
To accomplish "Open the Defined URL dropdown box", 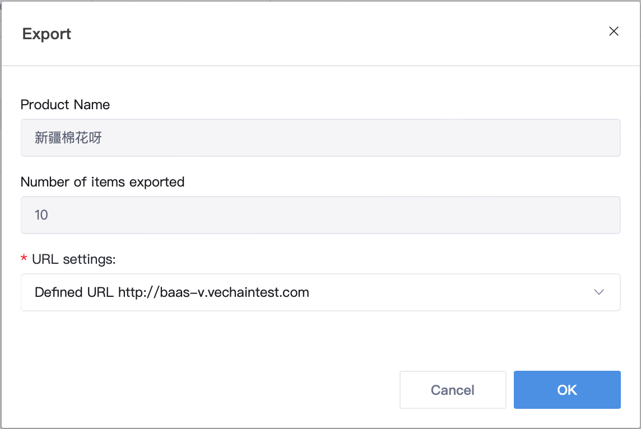I will click(x=320, y=292).
